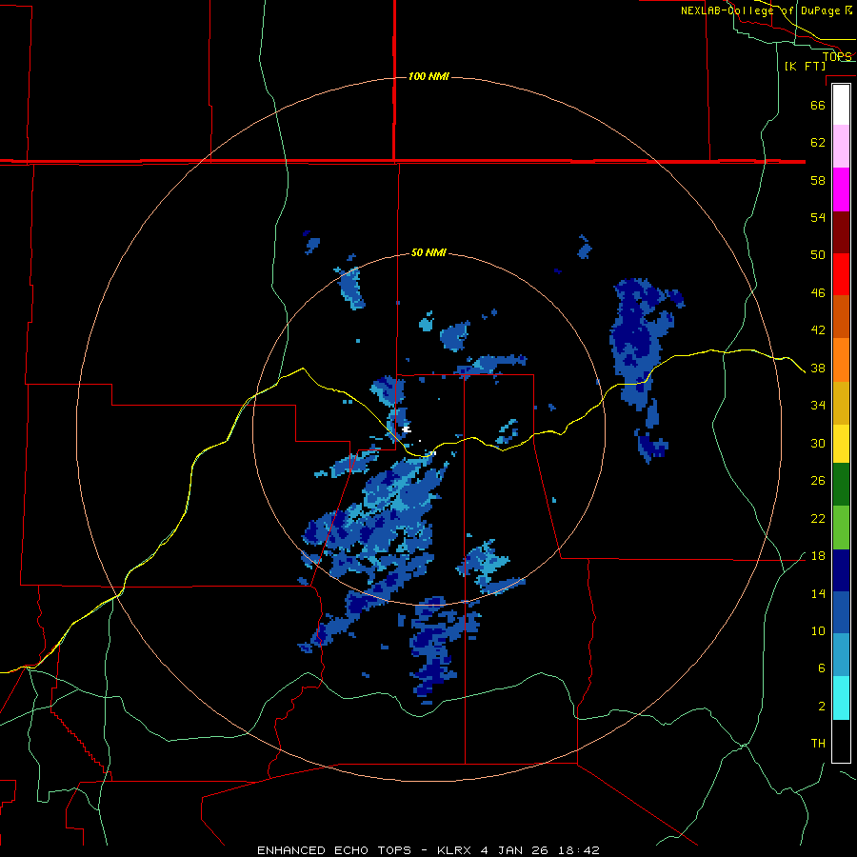857x857 pixels.
Task: Click the legend value 34
Action: pyautogui.click(x=818, y=406)
